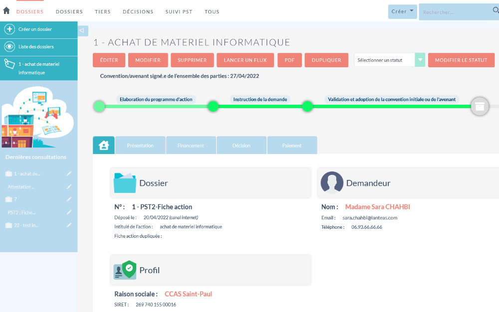This screenshot has height=312, width=499.
Task: Collapse the sidebar with the arrow icon
Action: tap(82, 30)
